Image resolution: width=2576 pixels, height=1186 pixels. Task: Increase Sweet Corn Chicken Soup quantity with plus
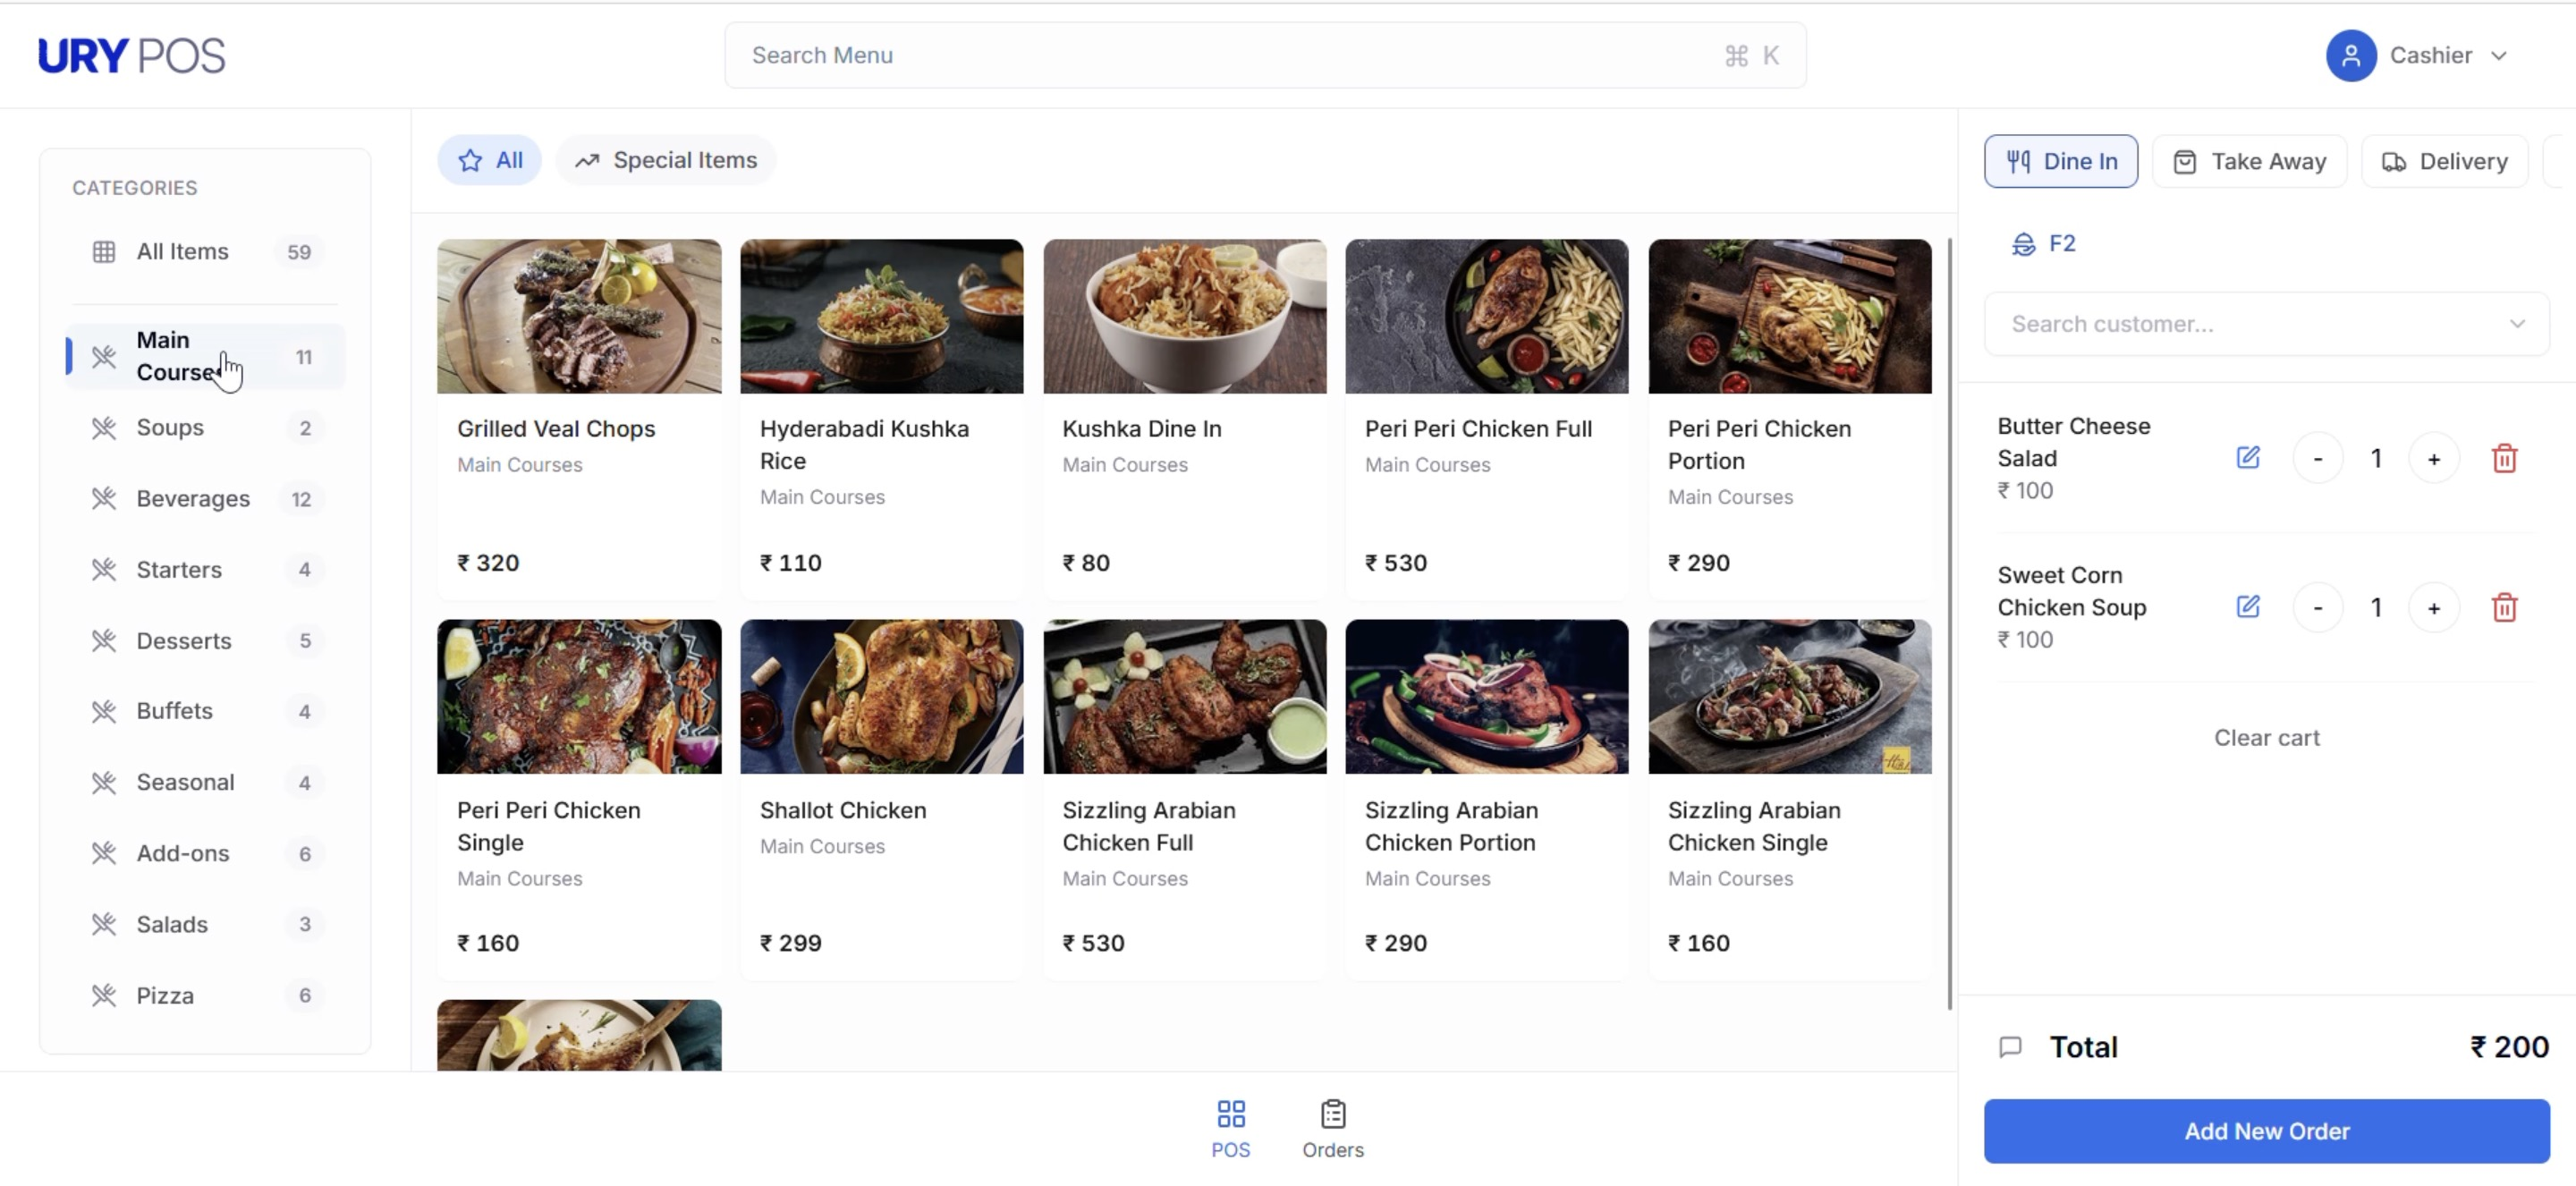coord(2434,607)
